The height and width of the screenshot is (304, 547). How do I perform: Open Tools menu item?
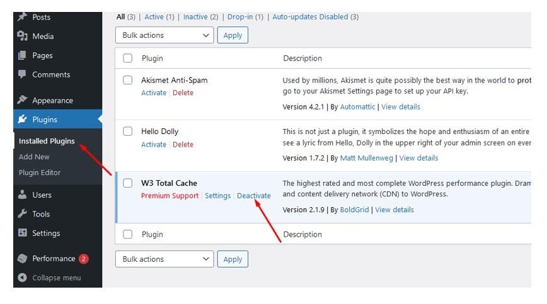(41, 214)
